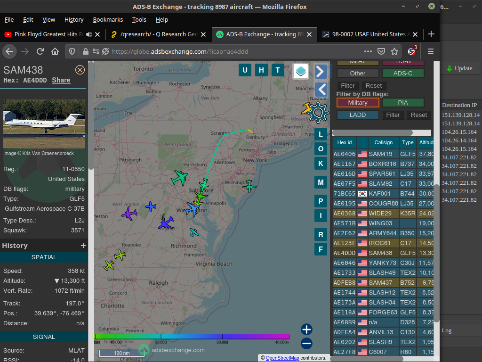Screen dimensions: 482x362
Task: Toggle the PIA DB flag filter
Action: pos(403,102)
